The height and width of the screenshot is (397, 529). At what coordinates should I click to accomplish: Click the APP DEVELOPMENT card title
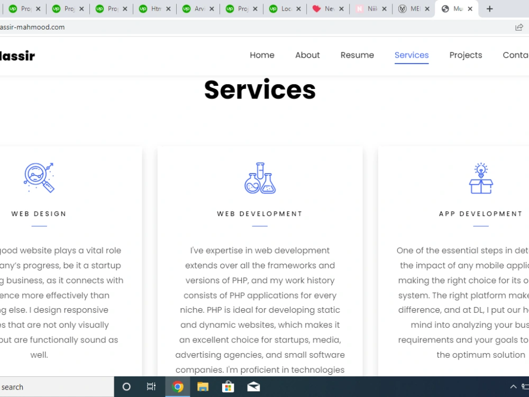click(x=481, y=214)
